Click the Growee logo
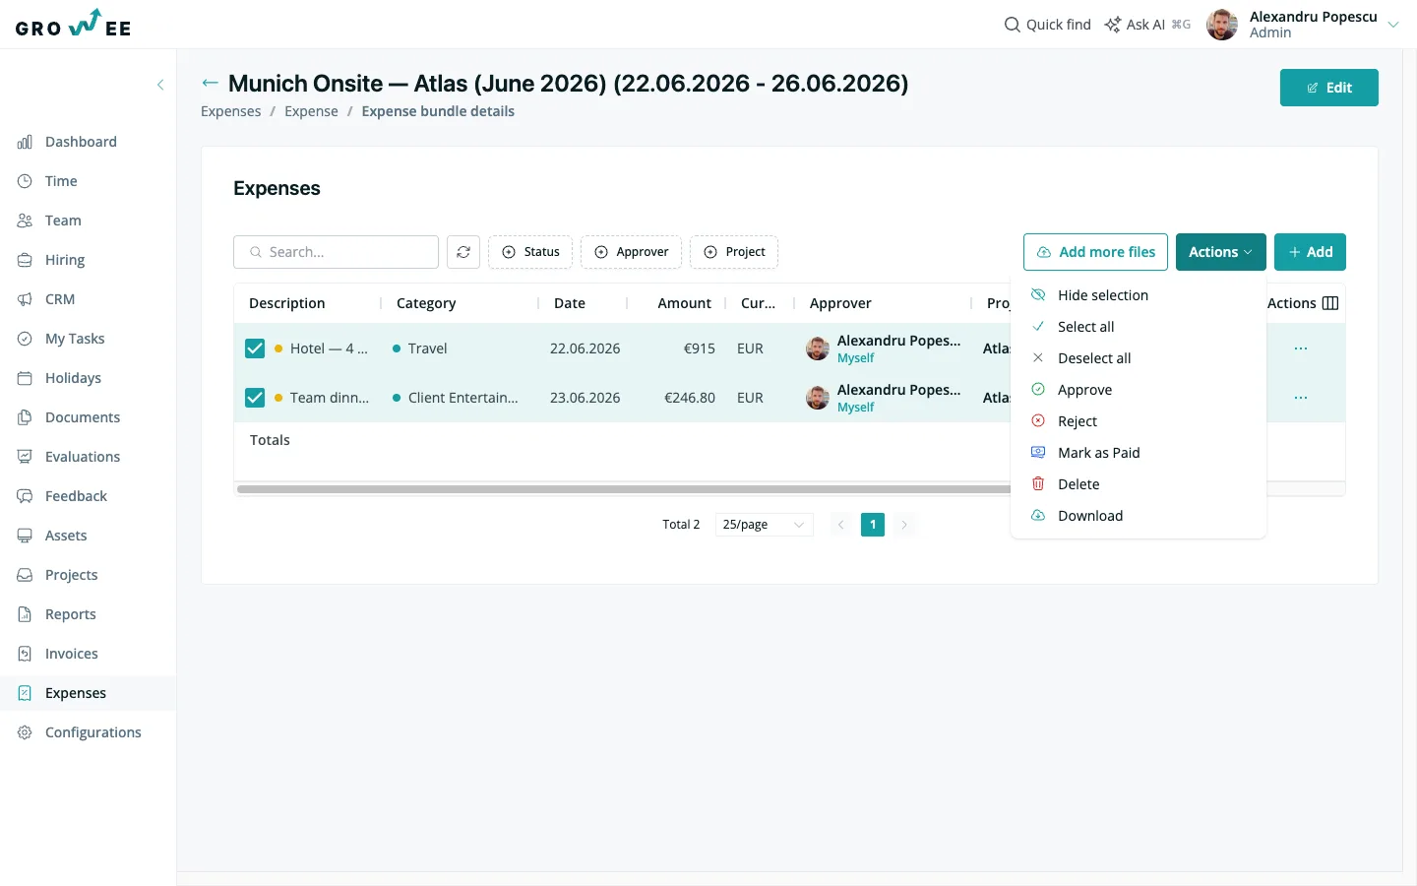 [74, 24]
